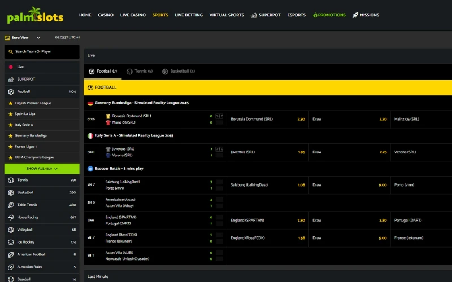452x282 pixels.
Task: Click the Horse Racing icon
Action: pos(11,217)
